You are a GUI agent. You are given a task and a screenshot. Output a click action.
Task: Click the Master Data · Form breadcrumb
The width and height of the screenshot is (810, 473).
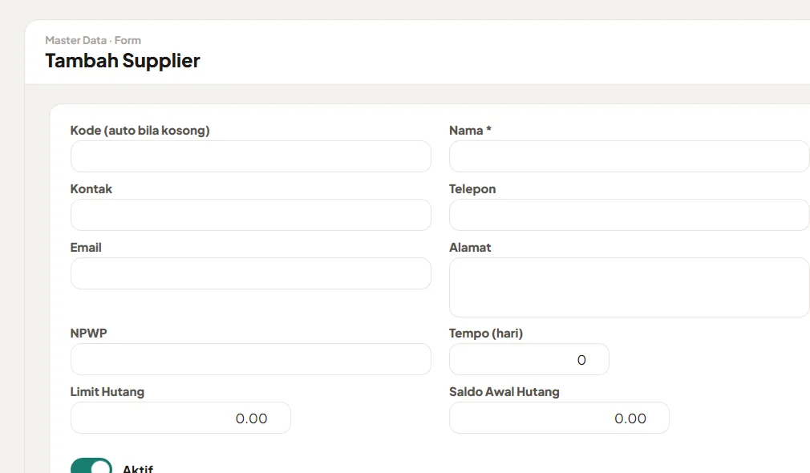coord(93,40)
